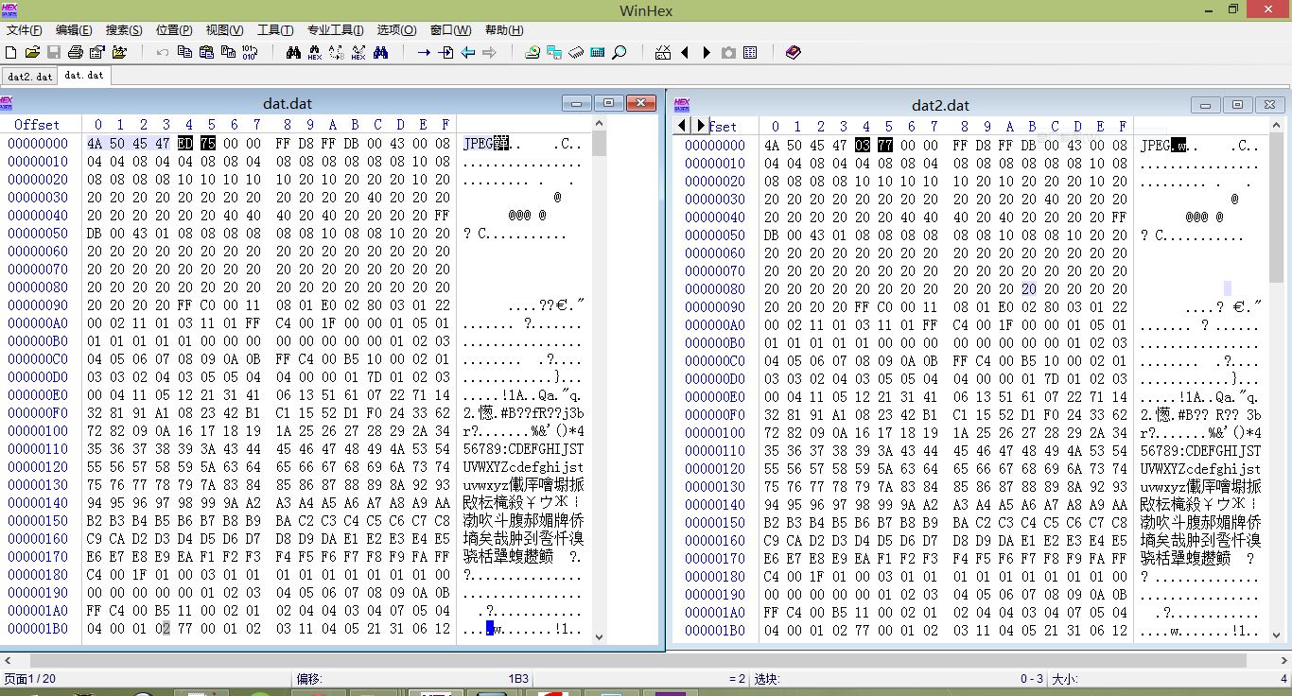The width and height of the screenshot is (1292, 696).
Task: Click the Open Disk toolbar icon
Action: click(x=533, y=52)
